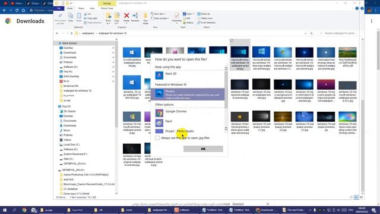Open the File ribbon tab
380x214 pixels.
59,8
